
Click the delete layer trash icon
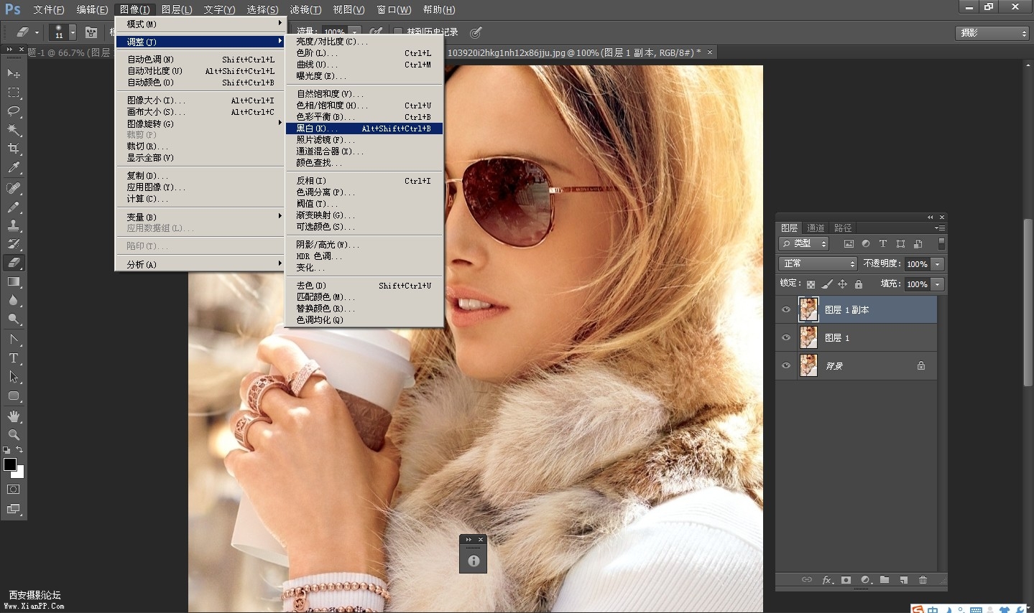[x=923, y=580]
